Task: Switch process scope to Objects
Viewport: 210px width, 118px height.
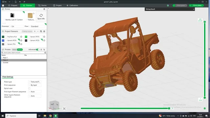Action: tap(20, 49)
